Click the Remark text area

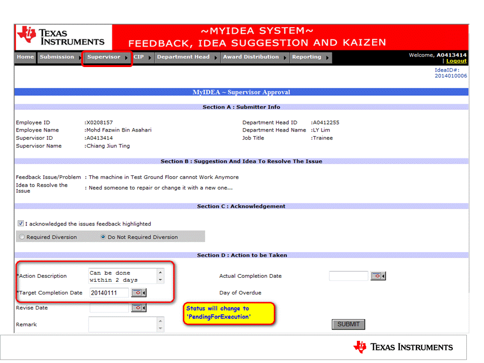click(123, 324)
